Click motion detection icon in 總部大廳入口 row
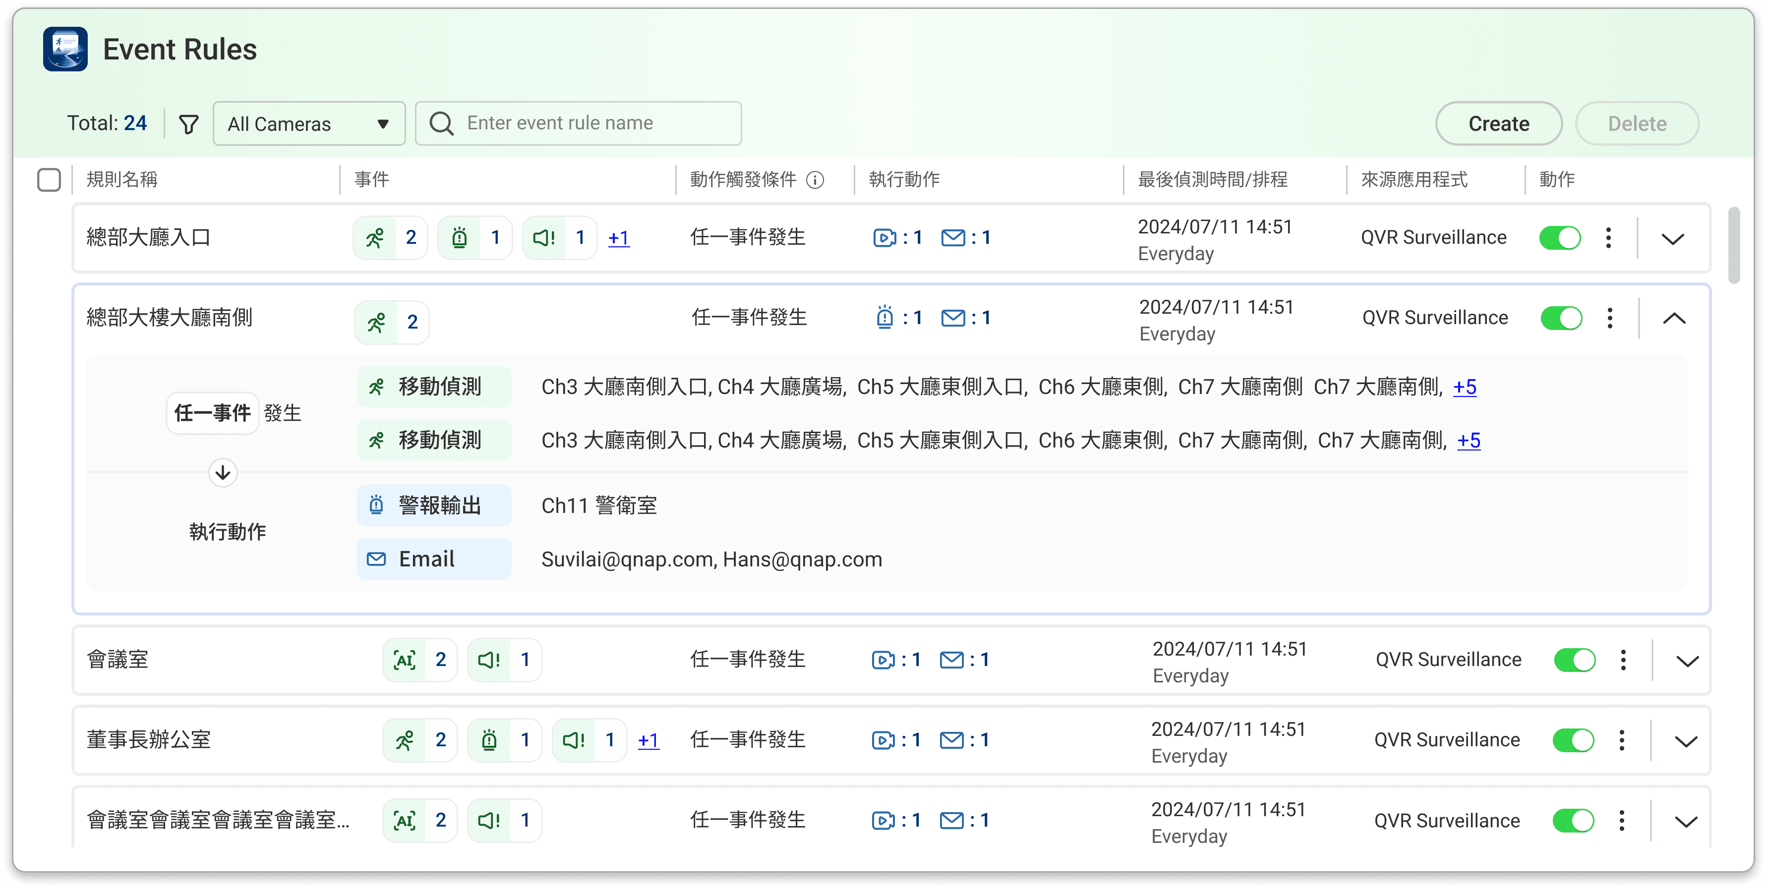Viewport: 1767px width, 889px height. pyautogui.click(x=375, y=238)
